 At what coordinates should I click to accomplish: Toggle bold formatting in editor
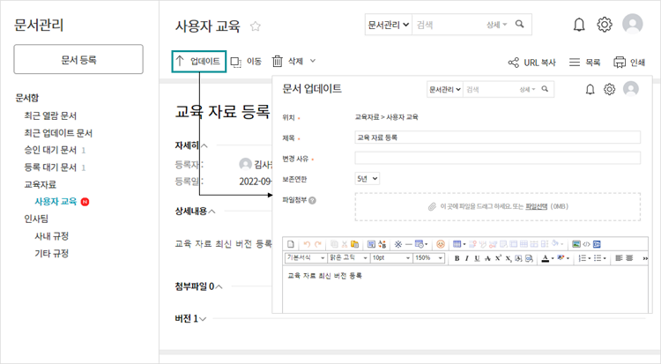click(457, 258)
